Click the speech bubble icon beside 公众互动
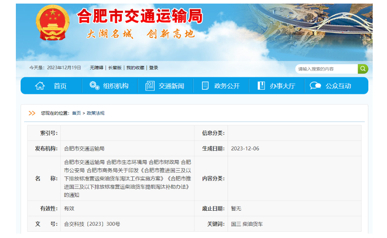387x238 pixels. click(x=316, y=86)
